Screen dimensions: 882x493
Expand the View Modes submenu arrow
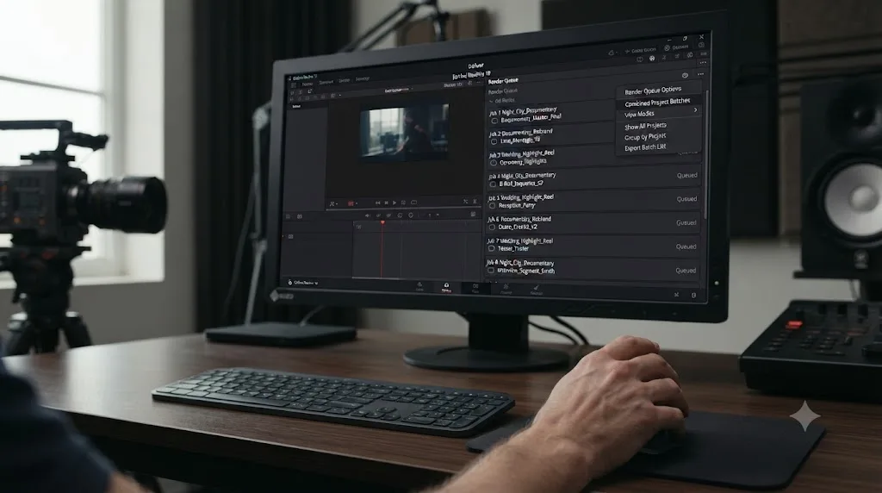point(695,110)
